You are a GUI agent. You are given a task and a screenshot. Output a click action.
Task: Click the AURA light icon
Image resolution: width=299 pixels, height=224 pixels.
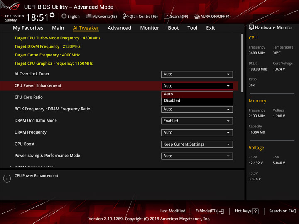coord(197,16)
